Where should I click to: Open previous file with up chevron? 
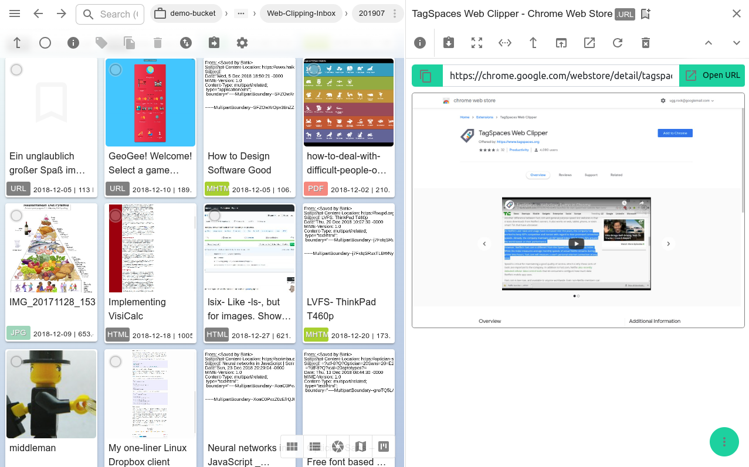tap(709, 43)
